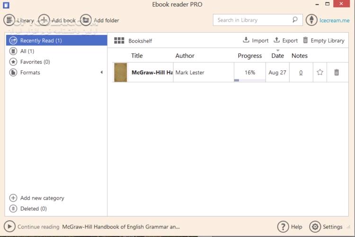Maximize the Ebook reader PRO window
Image resolution: width=355 pixels, height=237 pixels.
tap(328, 4)
